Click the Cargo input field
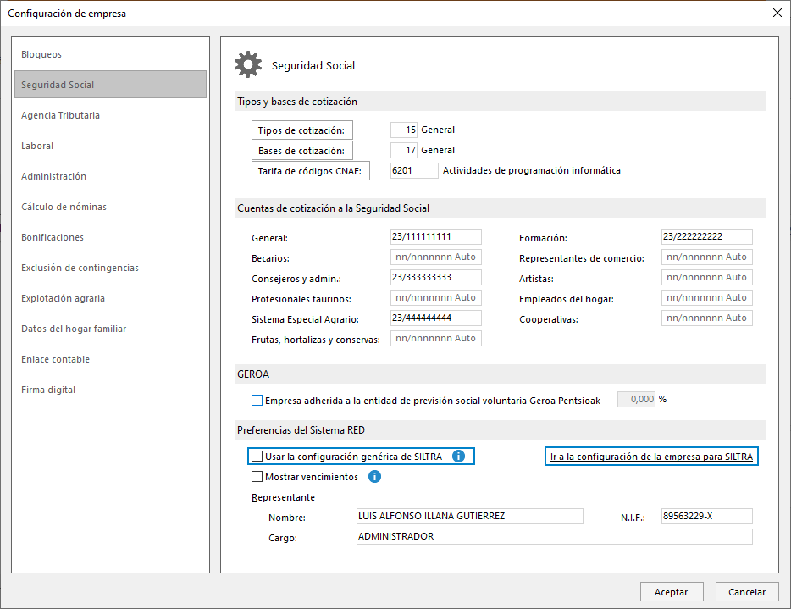Image resolution: width=791 pixels, height=609 pixels. pyautogui.click(x=553, y=536)
